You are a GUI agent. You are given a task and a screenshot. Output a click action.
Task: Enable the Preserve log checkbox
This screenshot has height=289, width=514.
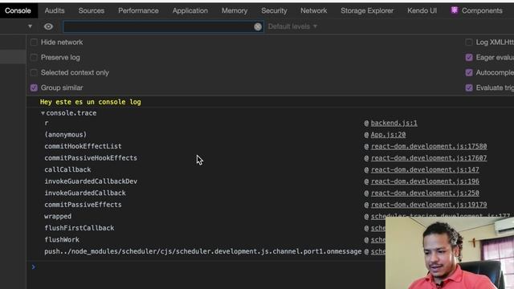(x=34, y=57)
